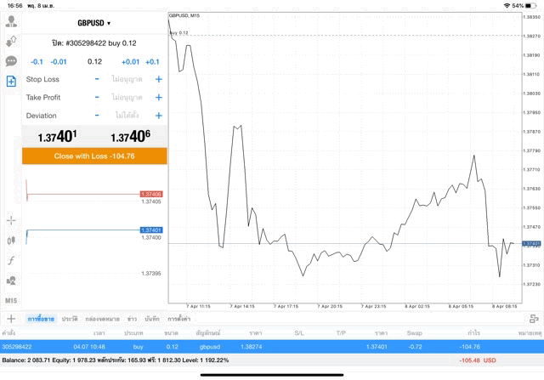
Task: Select order row 305298422
Action: click(x=272, y=346)
